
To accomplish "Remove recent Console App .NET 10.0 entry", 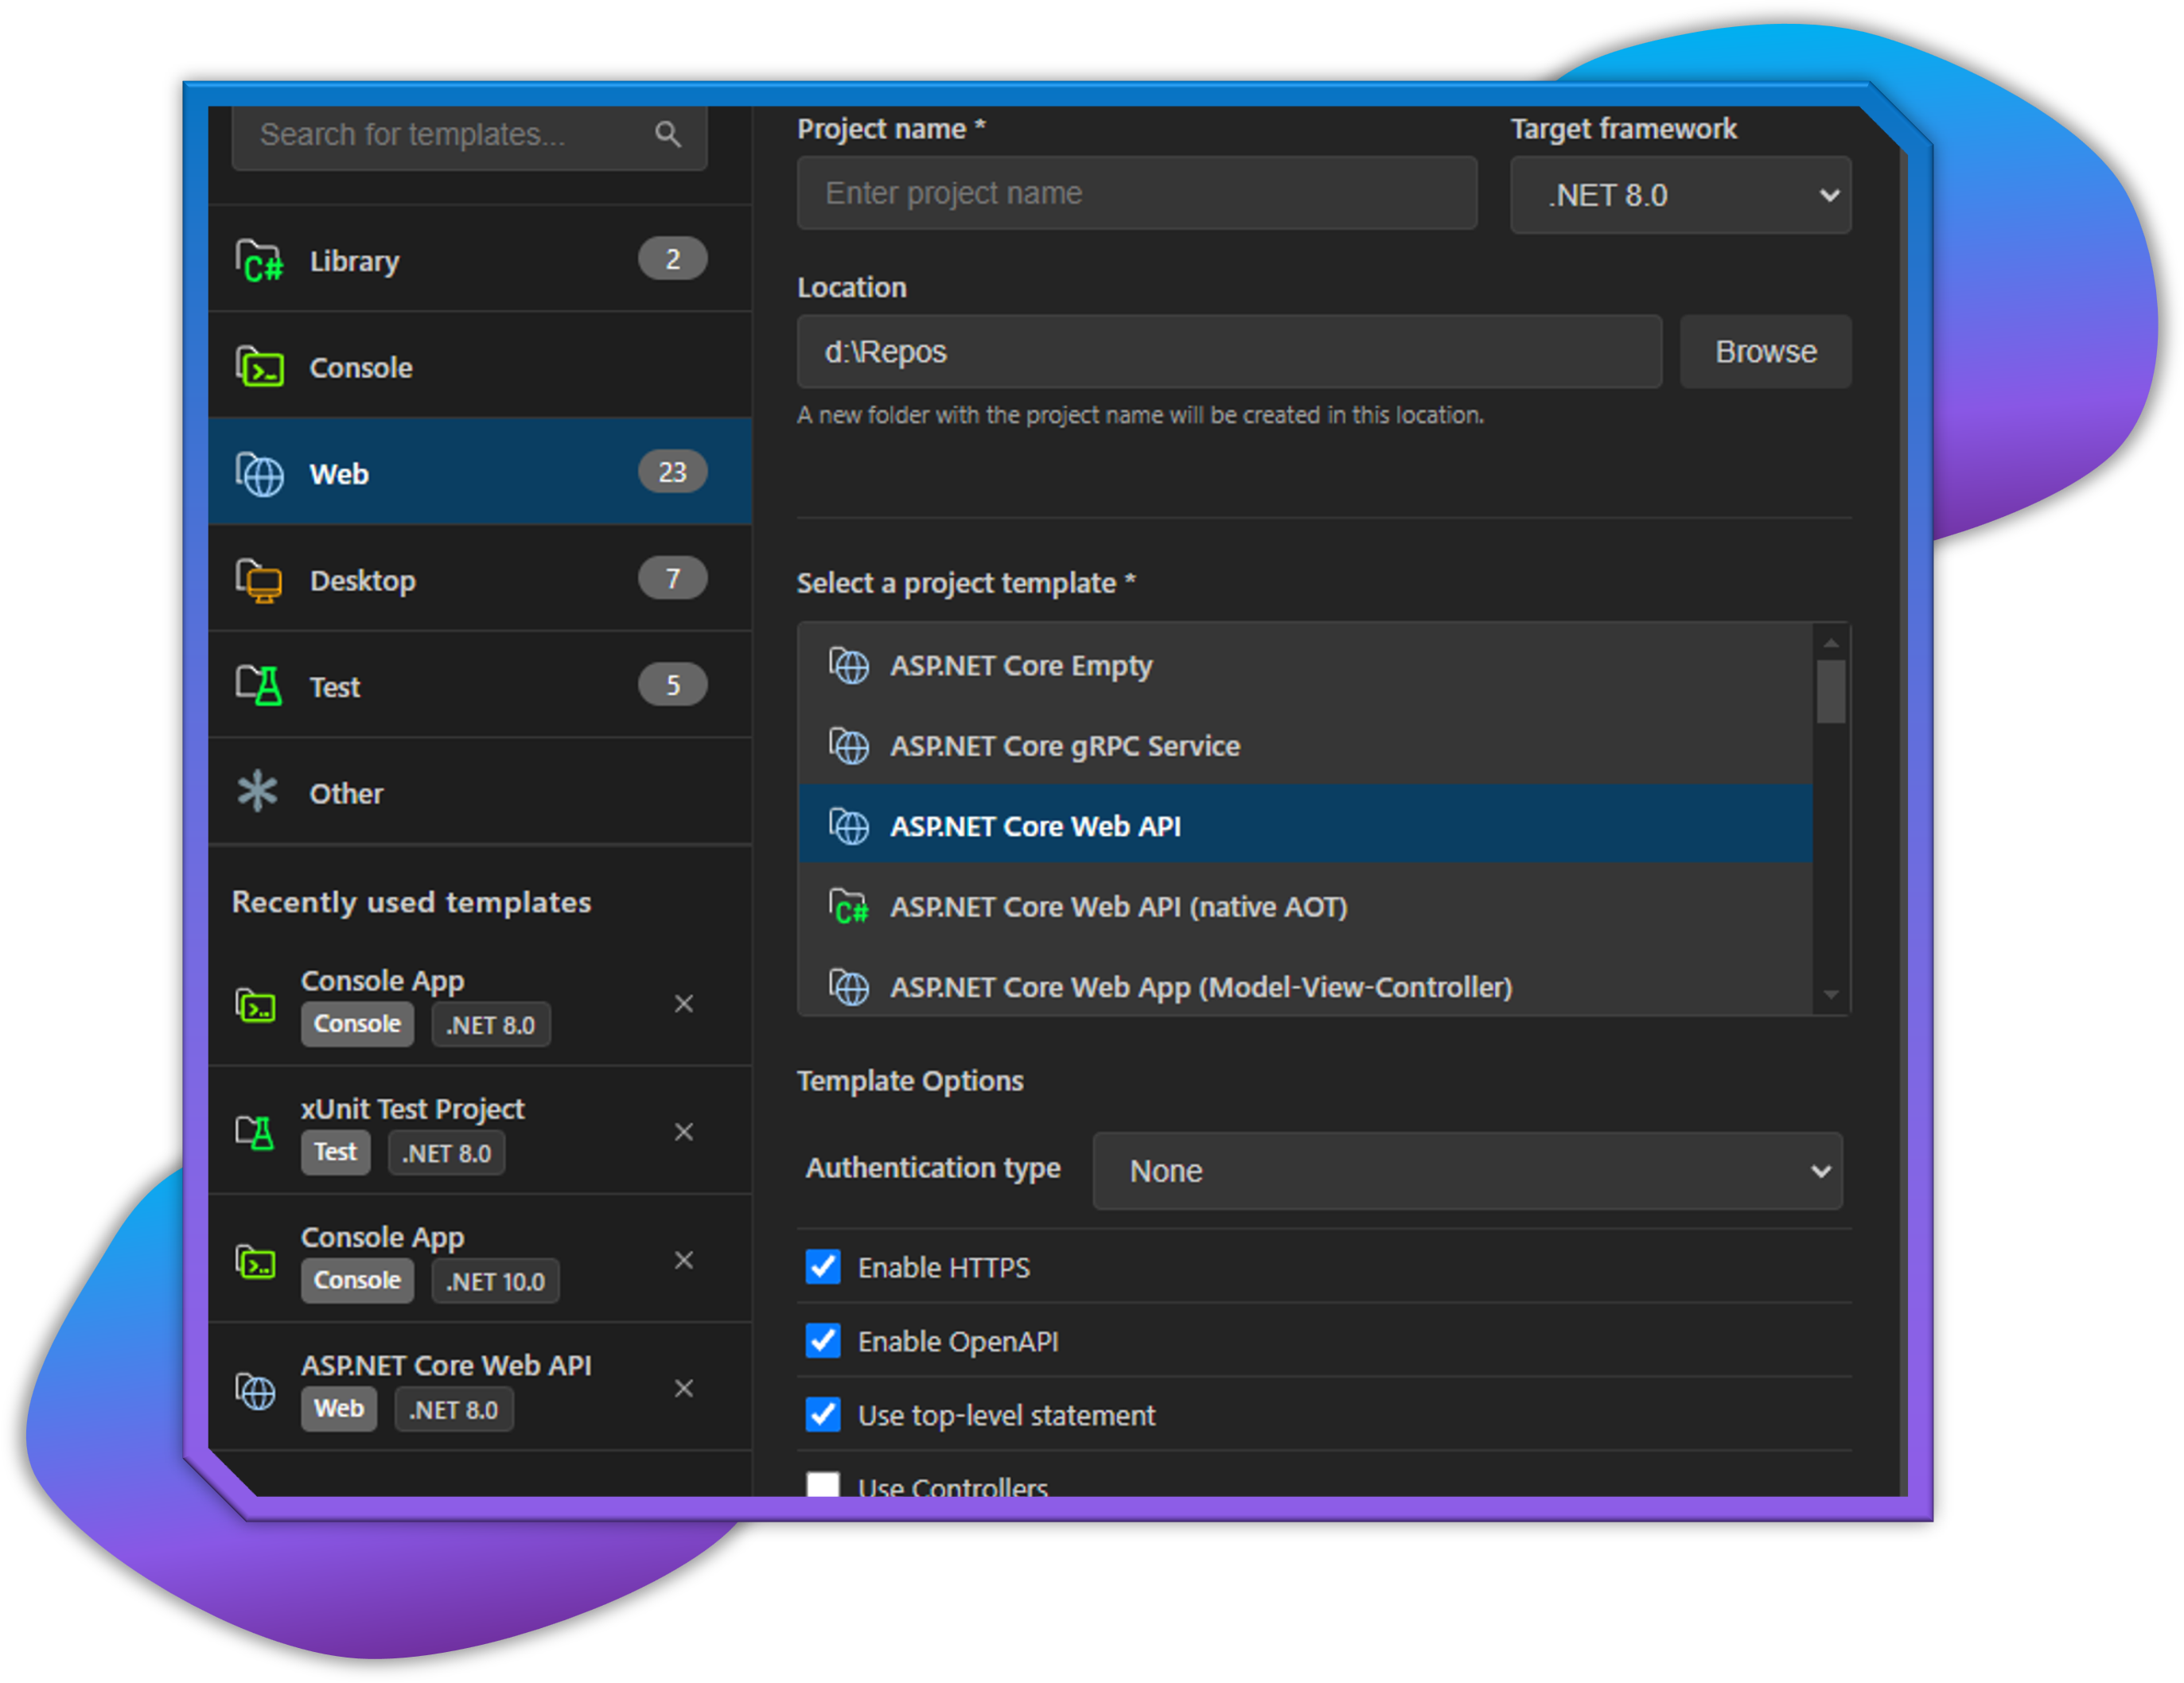I will click(x=684, y=1260).
